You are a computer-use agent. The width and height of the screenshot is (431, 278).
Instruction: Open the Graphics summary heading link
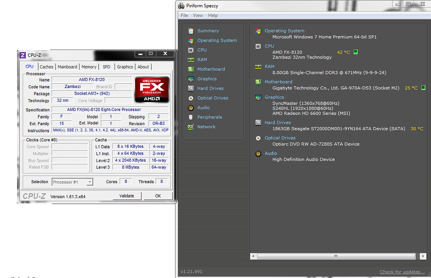pyautogui.click(x=274, y=97)
